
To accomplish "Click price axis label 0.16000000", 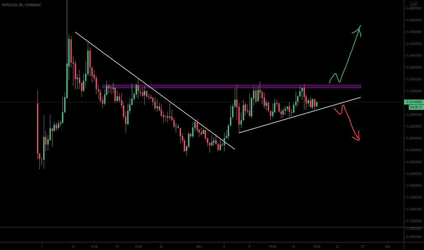I will coord(414,197).
